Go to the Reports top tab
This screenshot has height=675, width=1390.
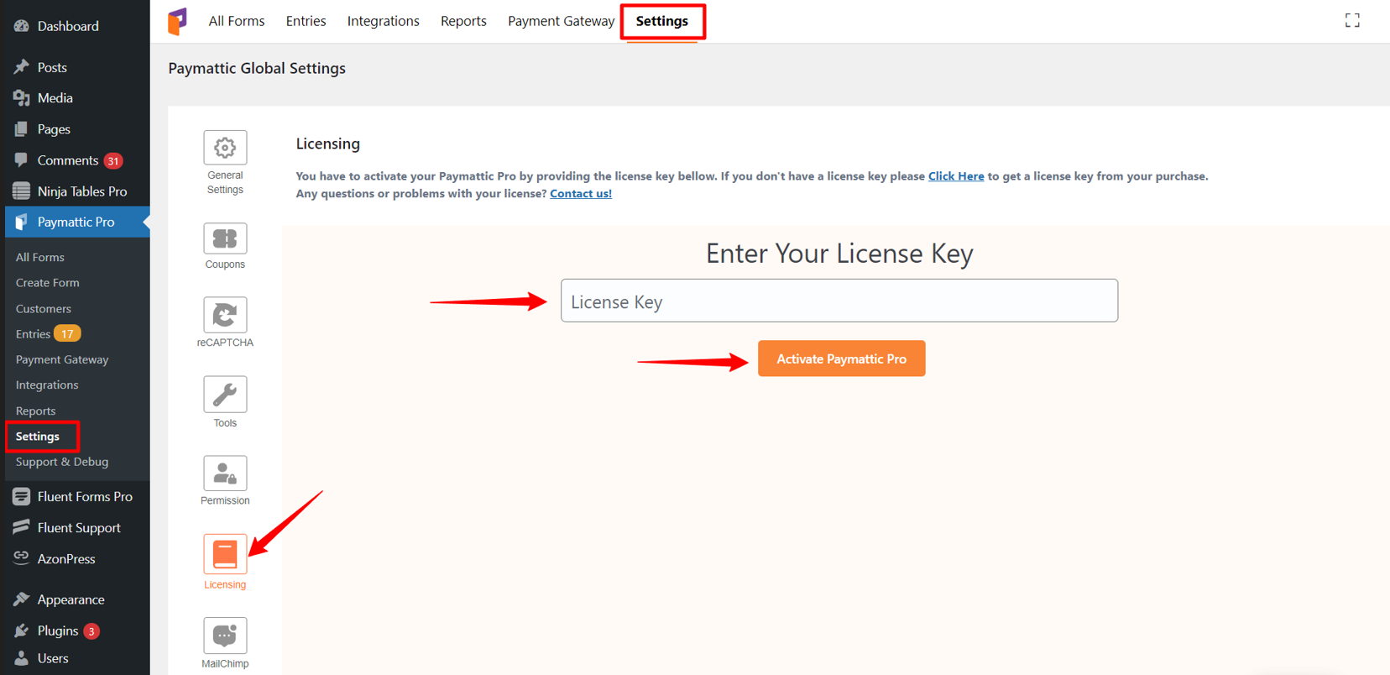(463, 21)
